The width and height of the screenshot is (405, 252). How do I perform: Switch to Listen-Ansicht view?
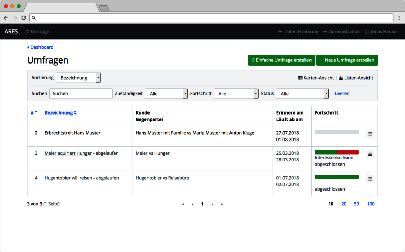[356, 78]
